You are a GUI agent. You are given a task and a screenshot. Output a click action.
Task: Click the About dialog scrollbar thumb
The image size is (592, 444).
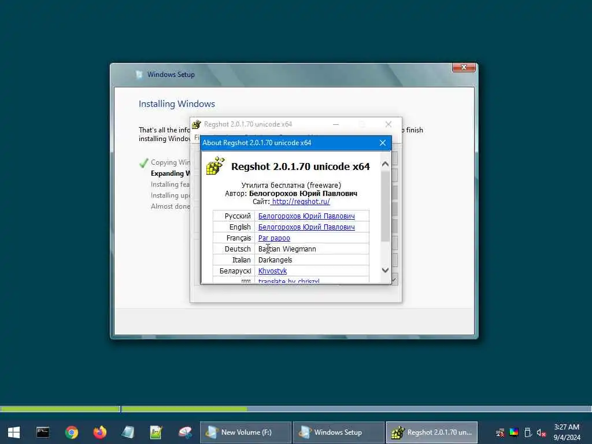coord(385,206)
